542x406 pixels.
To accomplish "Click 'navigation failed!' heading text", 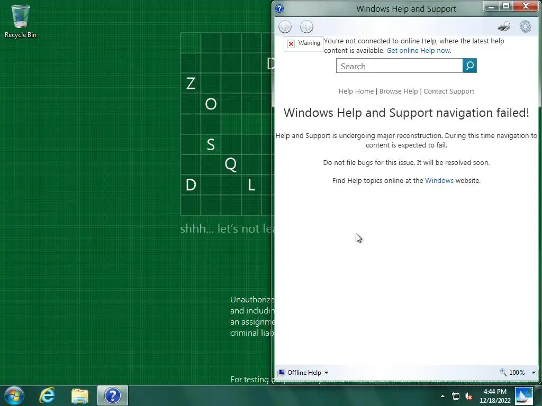I will [483, 113].
